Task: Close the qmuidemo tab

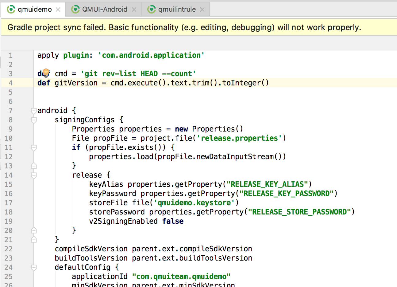Action: click(x=58, y=10)
